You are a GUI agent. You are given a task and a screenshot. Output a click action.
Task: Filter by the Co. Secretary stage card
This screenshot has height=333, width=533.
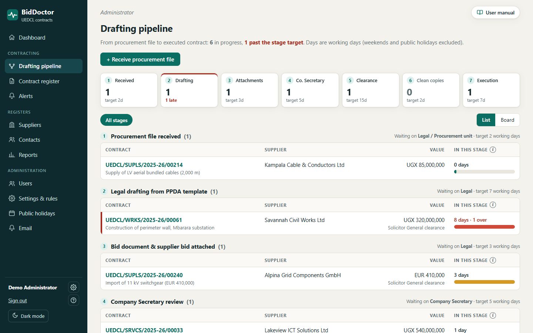[310, 90]
